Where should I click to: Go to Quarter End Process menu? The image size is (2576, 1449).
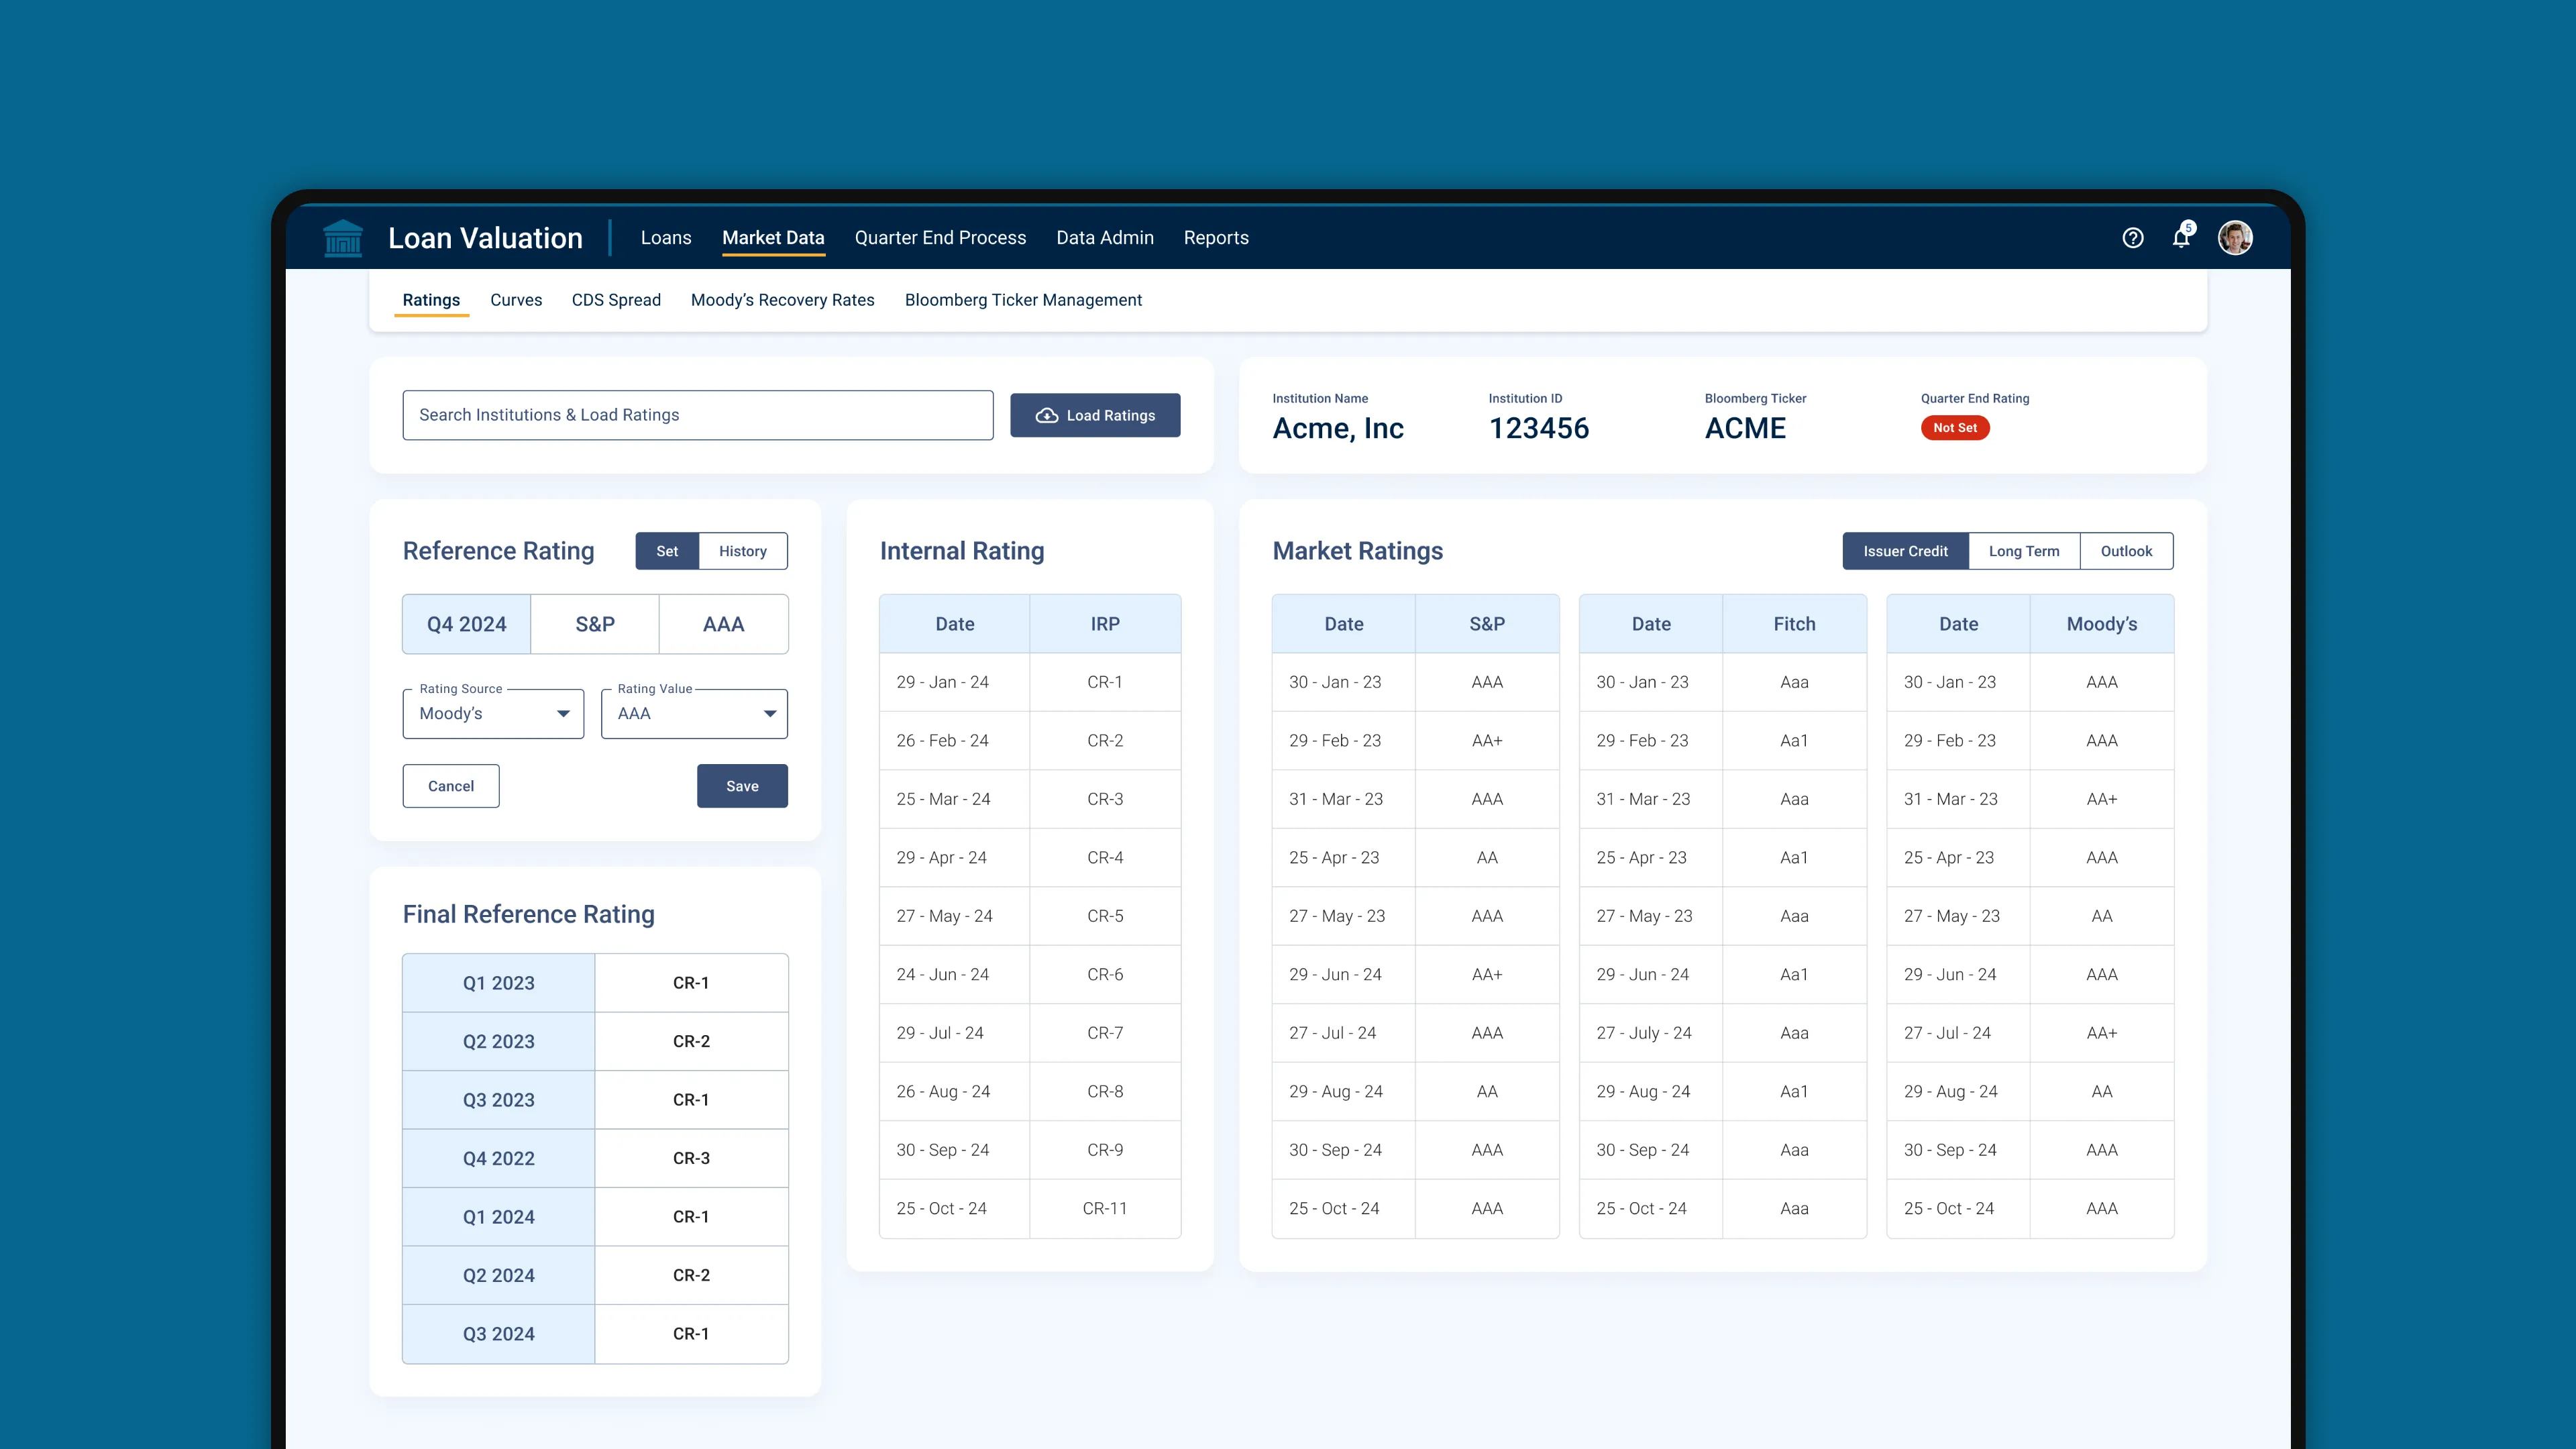click(939, 238)
